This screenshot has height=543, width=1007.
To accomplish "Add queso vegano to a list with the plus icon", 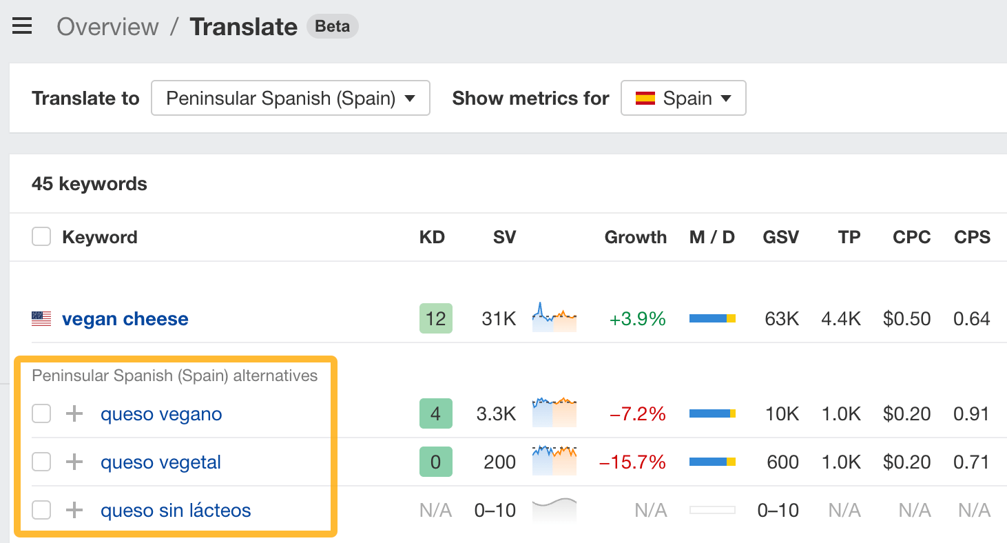I will (74, 413).
